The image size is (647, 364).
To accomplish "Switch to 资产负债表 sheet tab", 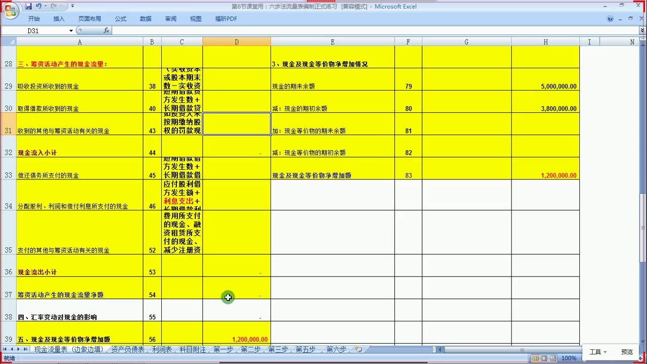I will pos(128,349).
